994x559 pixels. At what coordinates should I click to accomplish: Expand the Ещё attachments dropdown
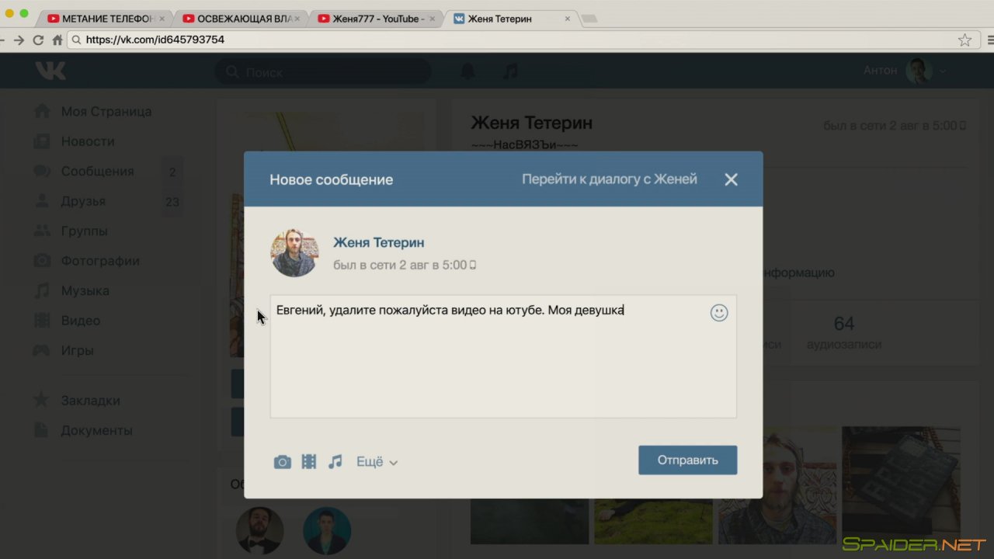(x=377, y=462)
